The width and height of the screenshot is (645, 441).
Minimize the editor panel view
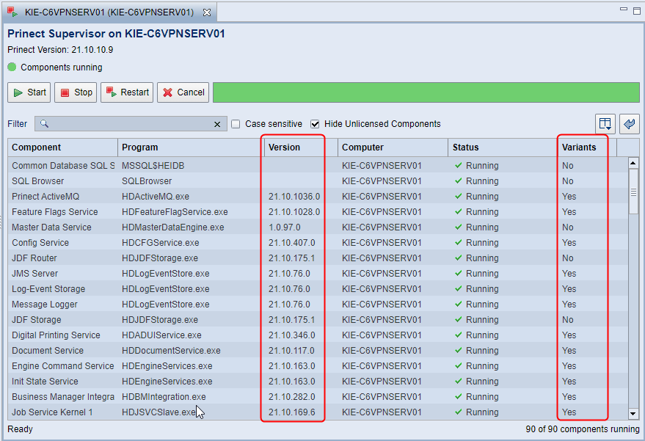click(x=622, y=10)
